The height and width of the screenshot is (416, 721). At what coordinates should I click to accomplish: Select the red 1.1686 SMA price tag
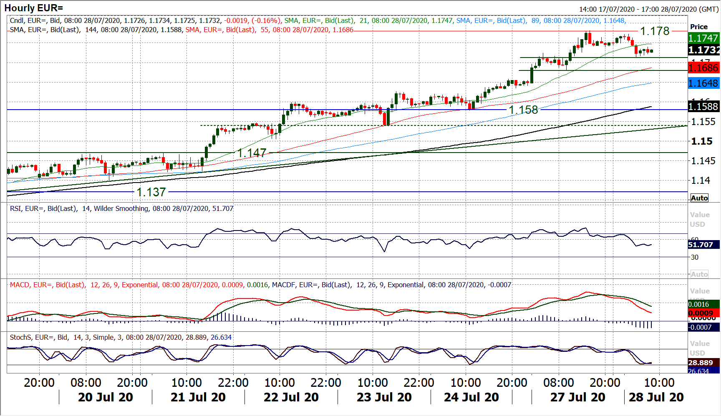703,68
